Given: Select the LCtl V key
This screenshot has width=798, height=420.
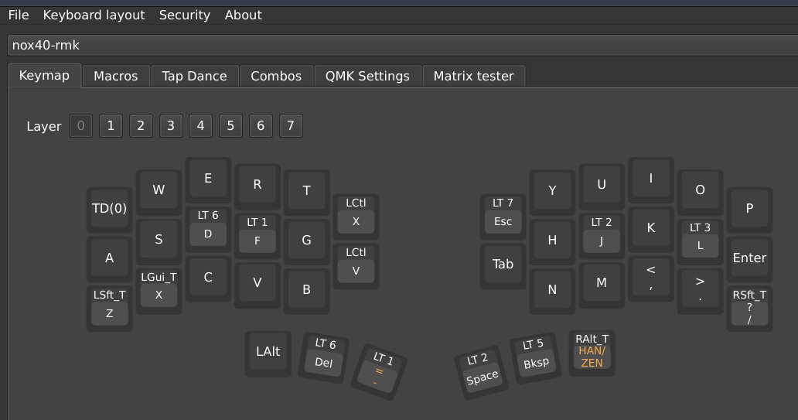Looking at the screenshot, I should 356,266.
